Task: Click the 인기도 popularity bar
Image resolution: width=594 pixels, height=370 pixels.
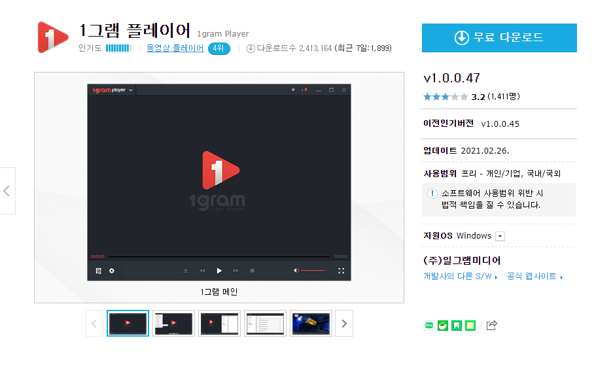Action: [118, 48]
